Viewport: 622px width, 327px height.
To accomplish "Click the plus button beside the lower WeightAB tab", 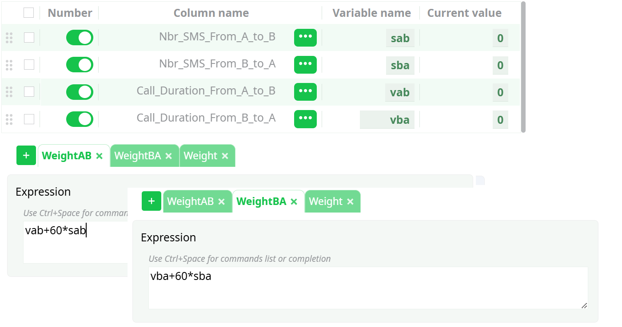I will pyautogui.click(x=152, y=201).
